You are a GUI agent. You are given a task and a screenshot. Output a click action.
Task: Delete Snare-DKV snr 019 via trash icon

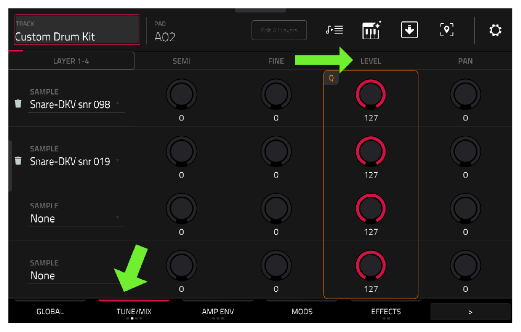pos(18,161)
